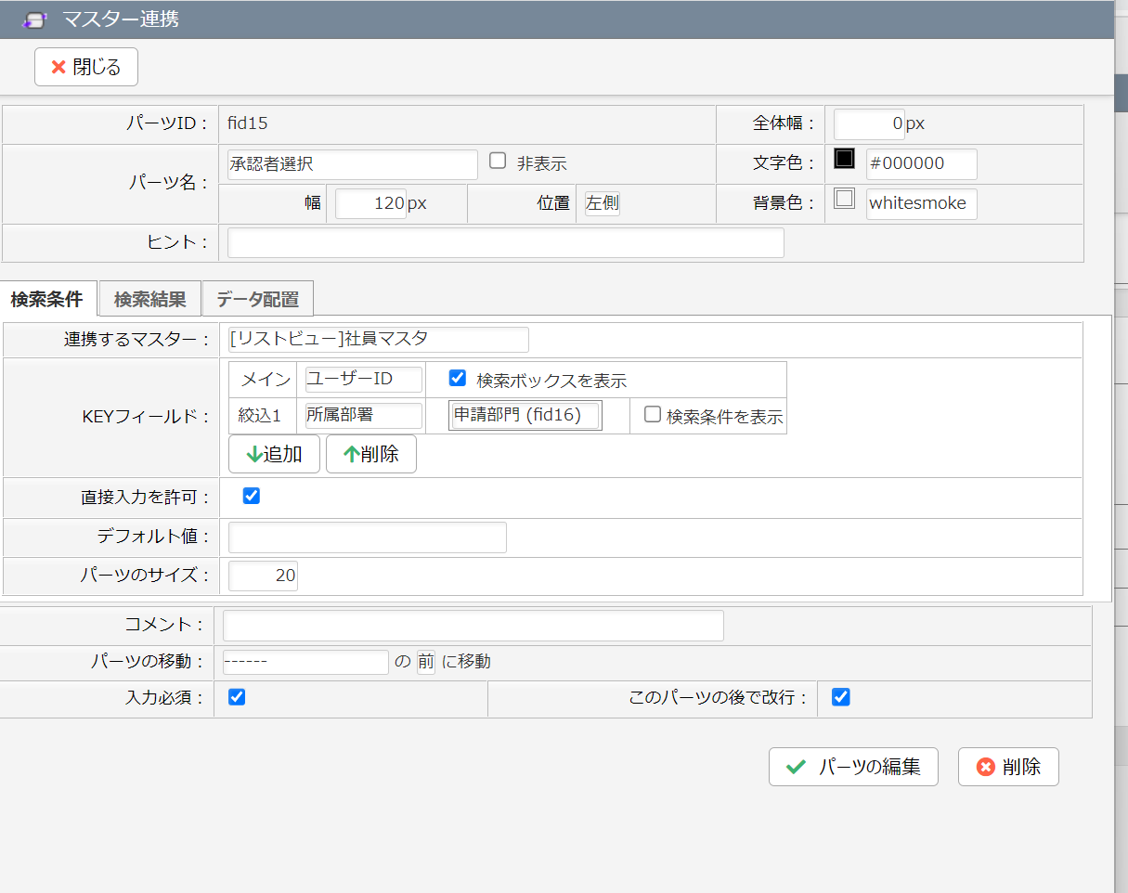
Task: Click the fid15 parts ID text
Action: click(x=247, y=123)
